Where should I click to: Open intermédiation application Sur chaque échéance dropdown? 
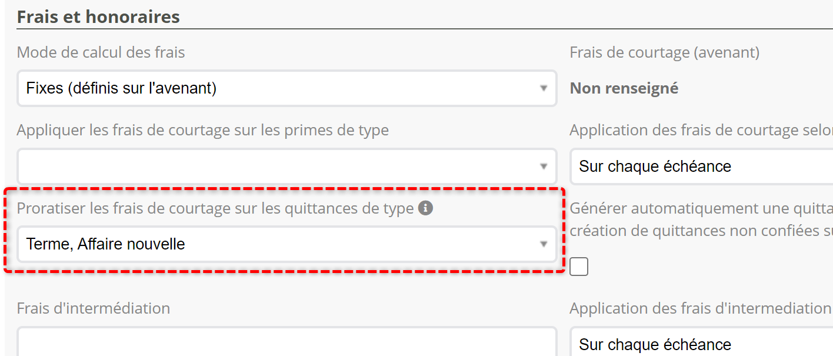pyautogui.click(x=700, y=344)
